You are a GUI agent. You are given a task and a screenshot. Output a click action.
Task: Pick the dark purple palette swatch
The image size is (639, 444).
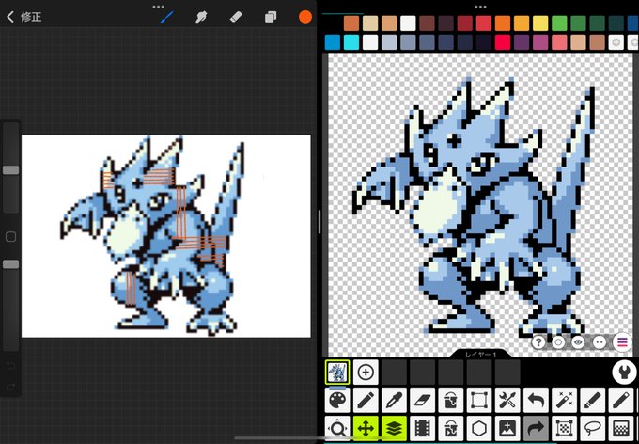pyautogui.click(x=522, y=42)
